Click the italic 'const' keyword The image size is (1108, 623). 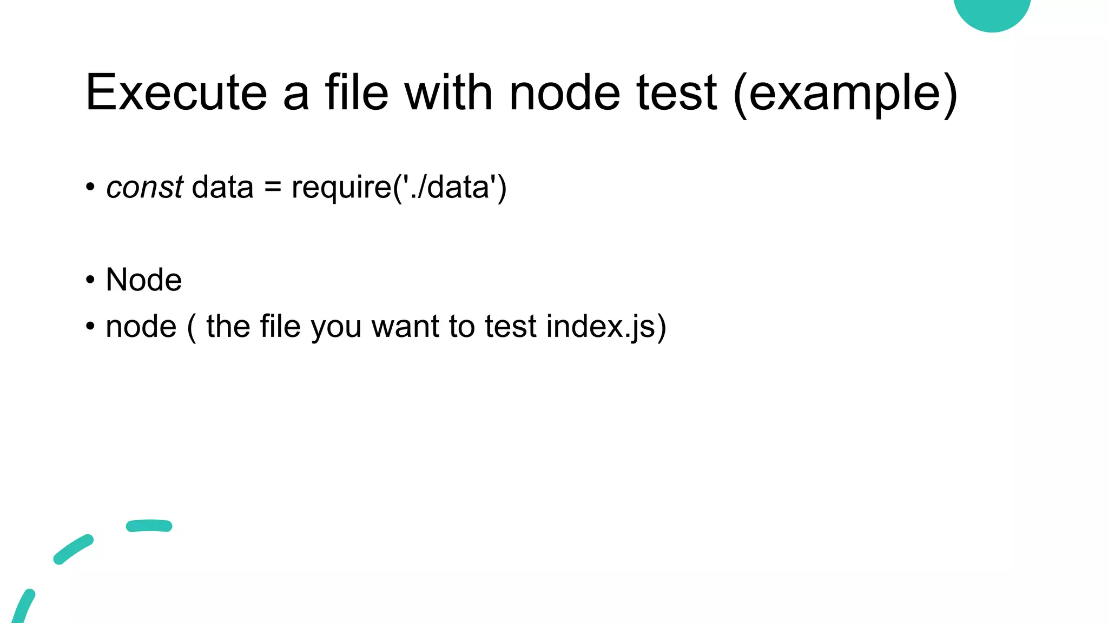tap(144, 187)
